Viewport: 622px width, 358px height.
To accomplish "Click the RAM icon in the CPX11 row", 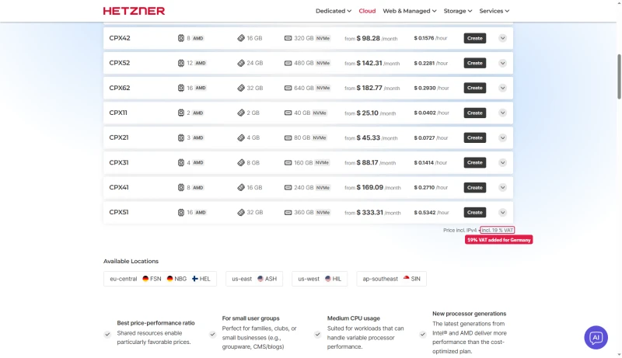I will coord(241,113).
